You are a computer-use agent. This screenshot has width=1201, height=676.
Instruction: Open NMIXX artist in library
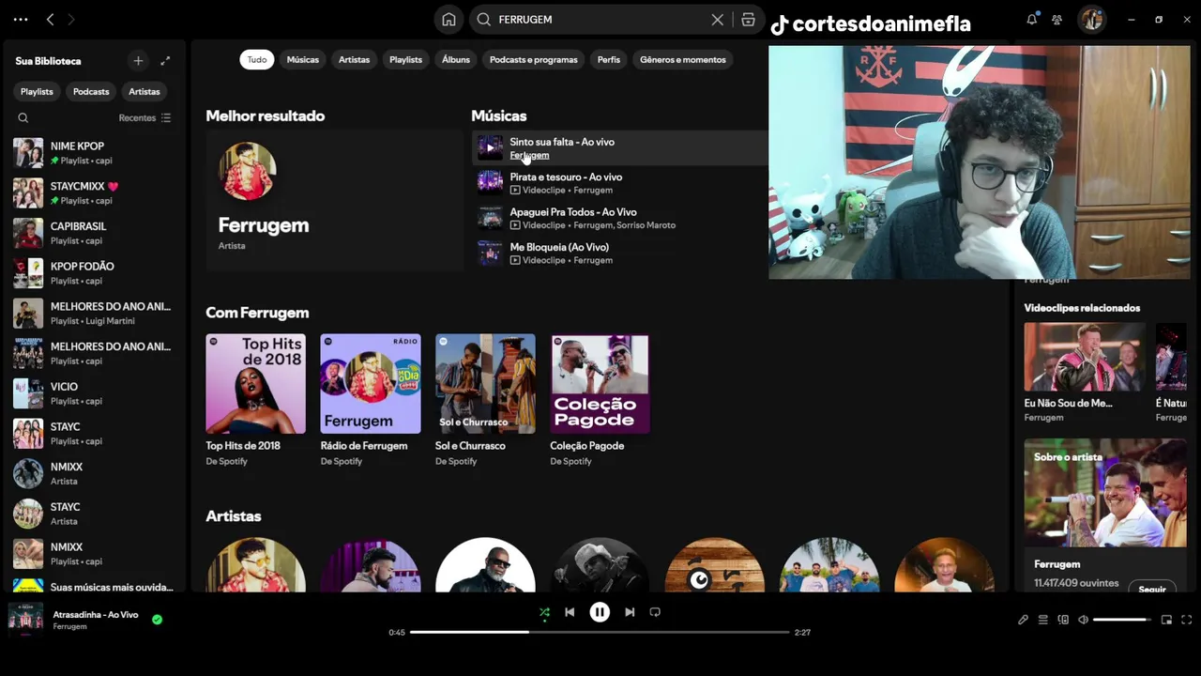click(x=94, y=473)
